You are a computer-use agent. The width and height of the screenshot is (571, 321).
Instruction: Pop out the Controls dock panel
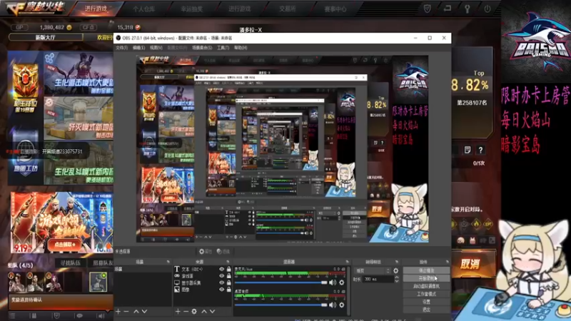pos(448,262)
